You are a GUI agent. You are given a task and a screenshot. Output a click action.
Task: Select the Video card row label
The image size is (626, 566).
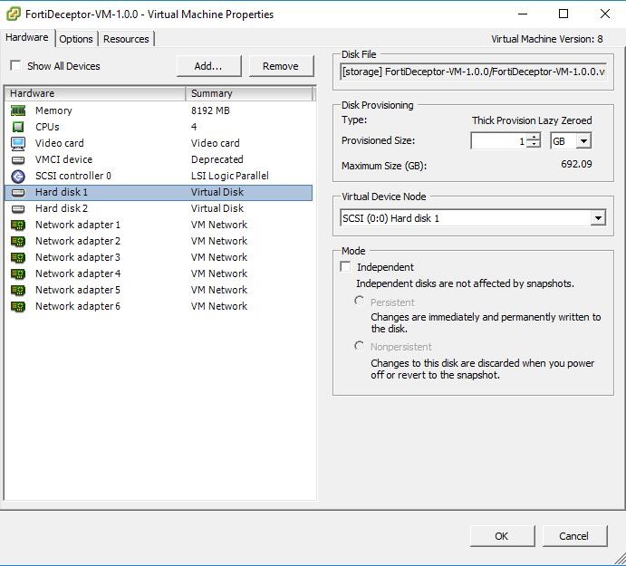(x=60, y=143)
